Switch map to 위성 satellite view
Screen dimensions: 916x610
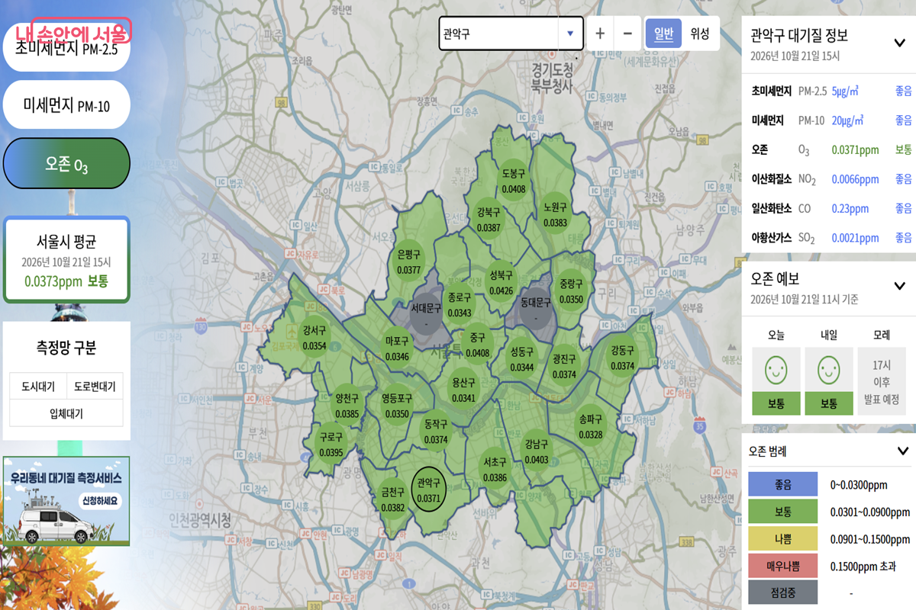pyautogui.click(x=700, y=34)
